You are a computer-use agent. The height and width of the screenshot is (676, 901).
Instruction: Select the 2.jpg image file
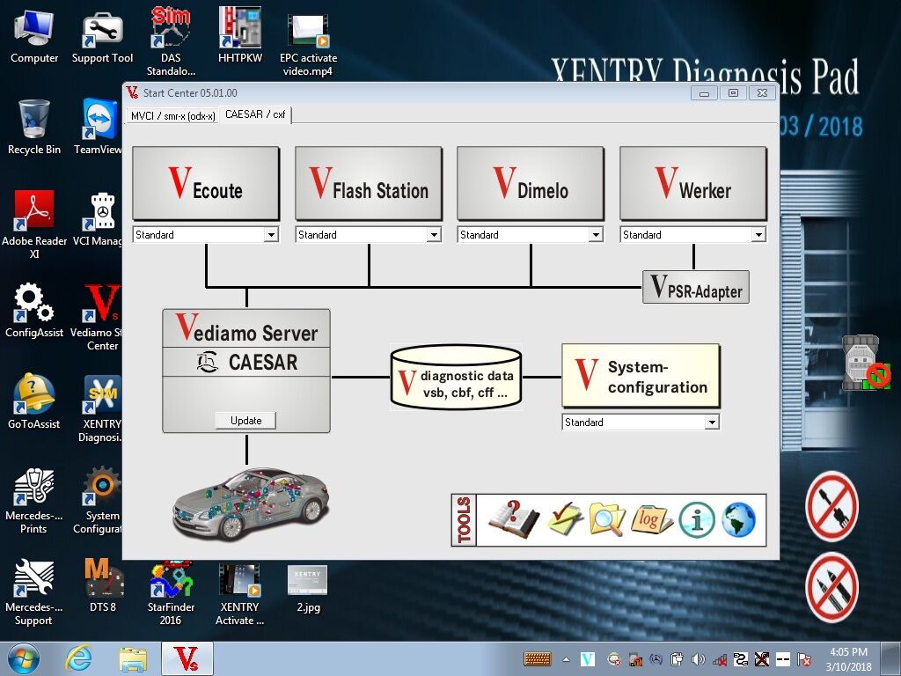point(308,589)
